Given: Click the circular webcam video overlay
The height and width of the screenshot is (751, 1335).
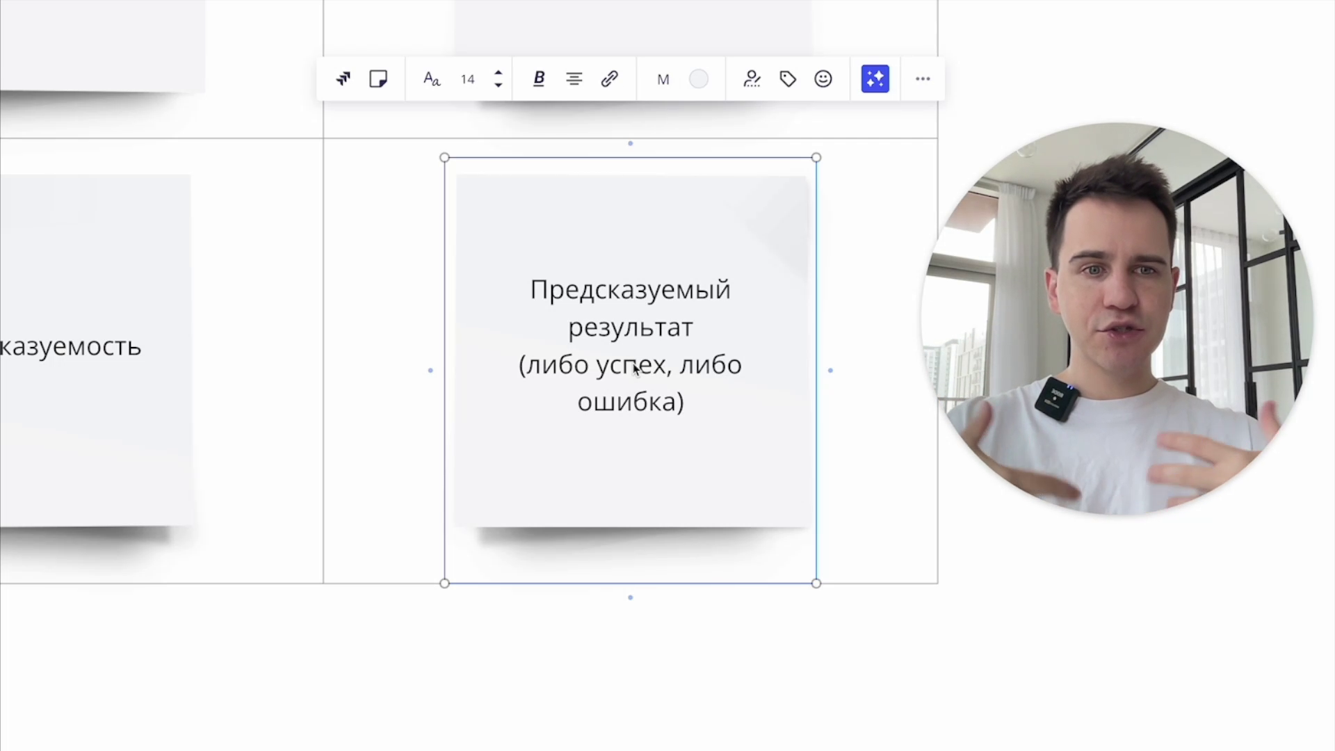Looking at the screenshot, I should tap(1117, 319).
